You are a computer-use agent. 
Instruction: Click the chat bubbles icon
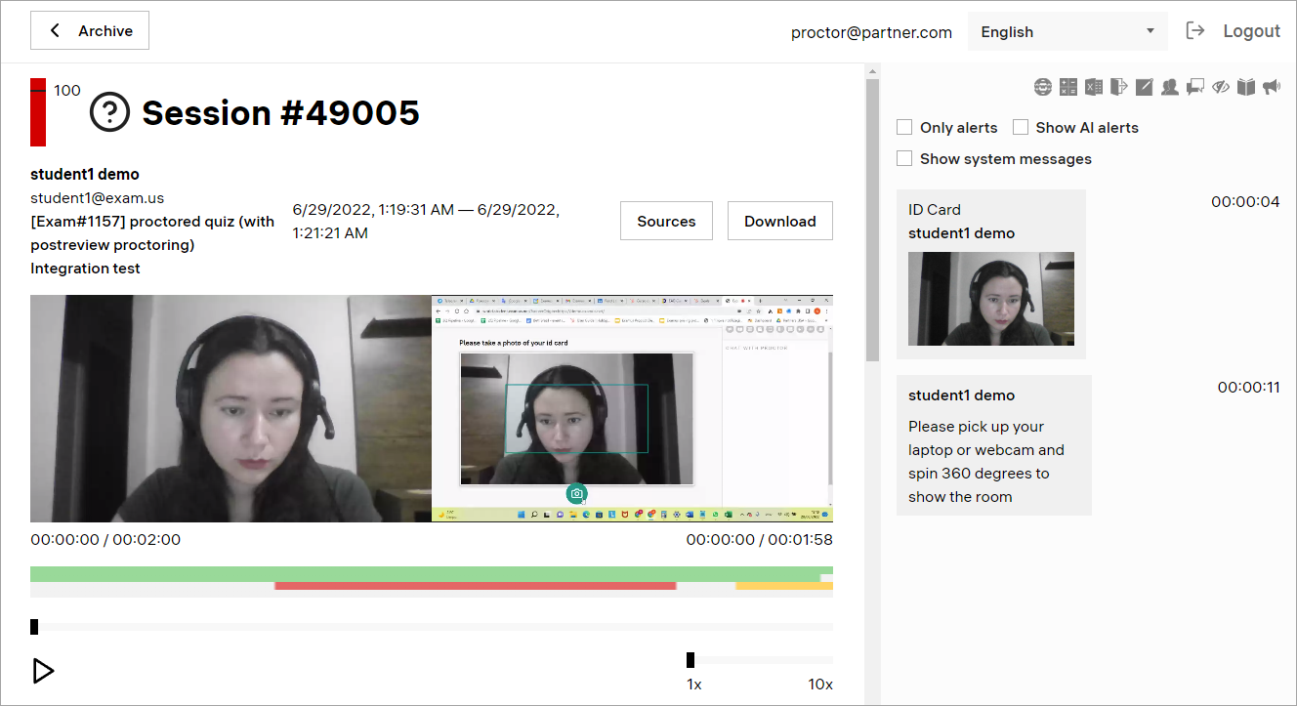coord(1195,87)
